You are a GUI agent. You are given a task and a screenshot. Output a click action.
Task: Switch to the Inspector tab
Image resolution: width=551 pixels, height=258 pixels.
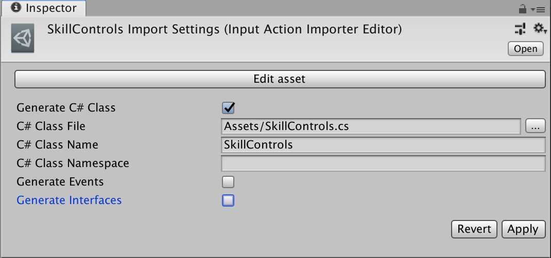(44, 8)
